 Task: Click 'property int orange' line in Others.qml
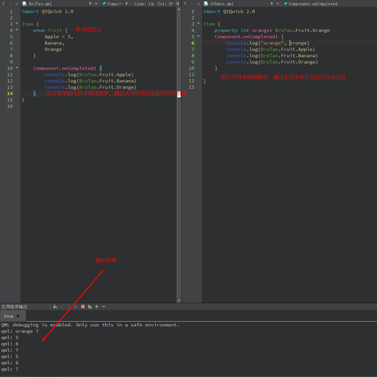point(272,30)
